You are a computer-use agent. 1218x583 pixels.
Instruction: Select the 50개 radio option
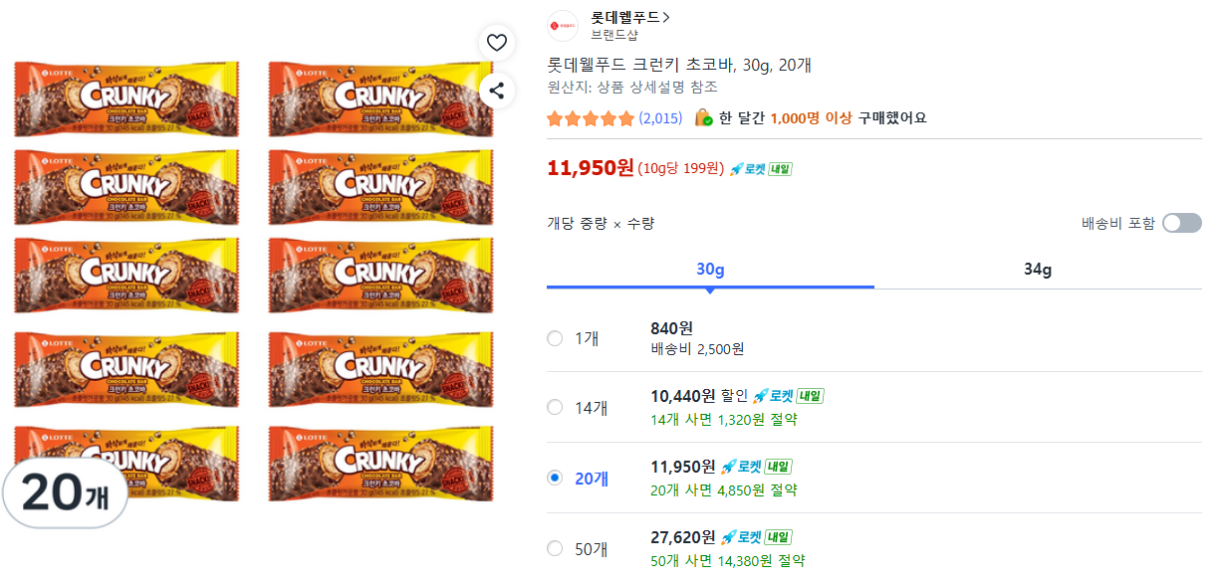[555, 548]
